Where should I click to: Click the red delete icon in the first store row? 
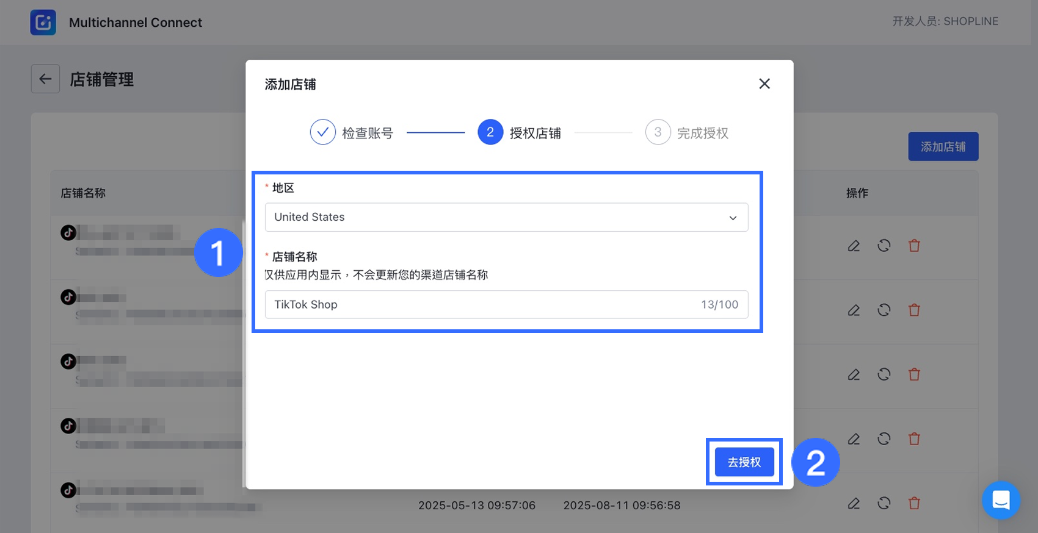(914, 246)
